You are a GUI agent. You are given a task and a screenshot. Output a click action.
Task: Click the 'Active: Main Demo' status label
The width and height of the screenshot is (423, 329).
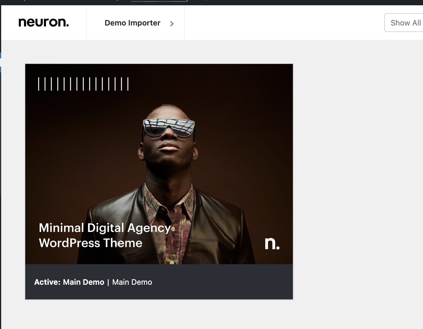pos(69,282)
